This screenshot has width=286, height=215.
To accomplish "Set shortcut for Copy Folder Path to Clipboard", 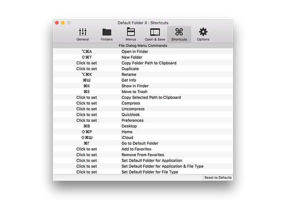I will [87, 63].
